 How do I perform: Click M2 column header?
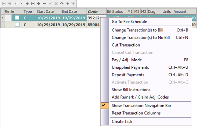[x=137, y=11]
